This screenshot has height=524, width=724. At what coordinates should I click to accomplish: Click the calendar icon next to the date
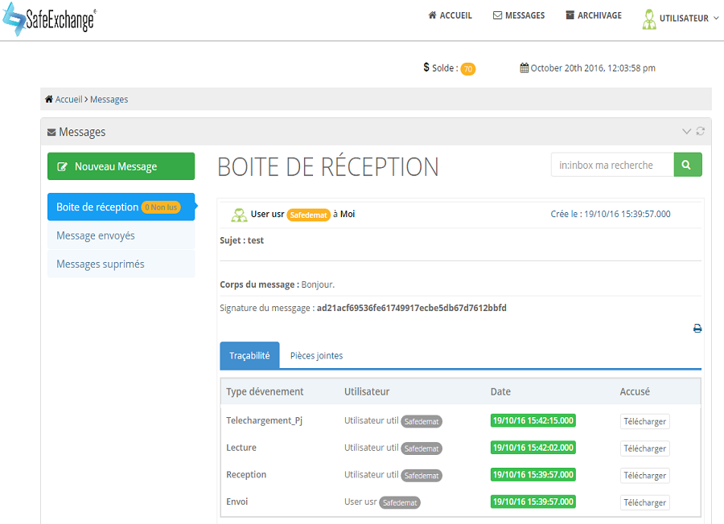[x=524, y=68]
